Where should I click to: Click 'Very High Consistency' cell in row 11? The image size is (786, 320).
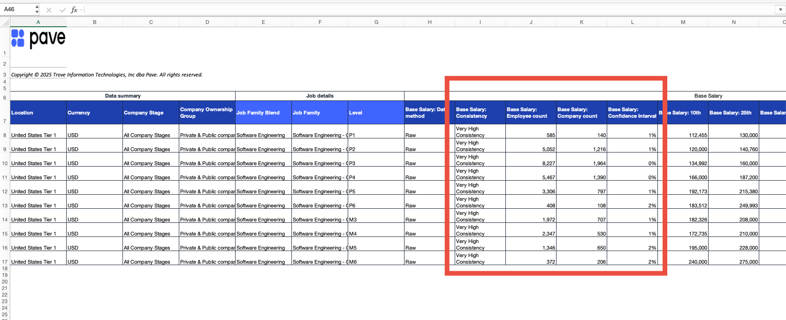coord(481,174)
